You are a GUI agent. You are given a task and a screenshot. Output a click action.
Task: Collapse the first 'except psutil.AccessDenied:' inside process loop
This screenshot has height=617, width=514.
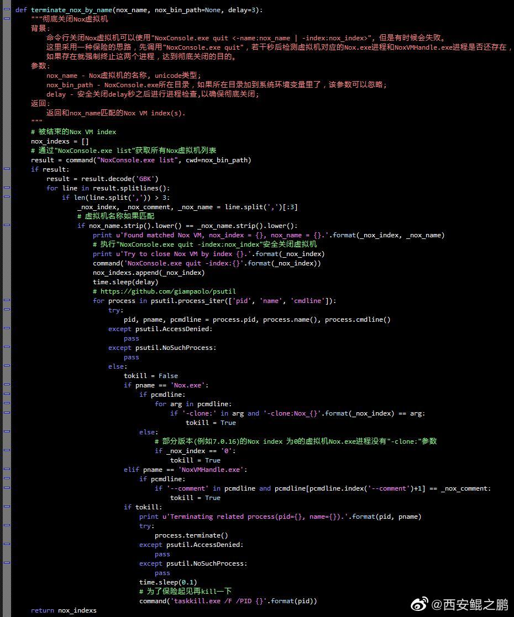point(7,329)
